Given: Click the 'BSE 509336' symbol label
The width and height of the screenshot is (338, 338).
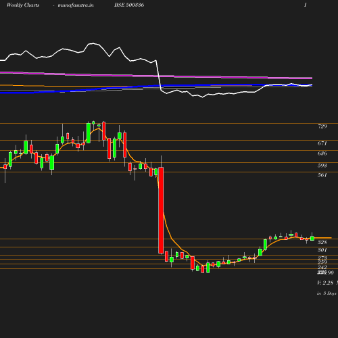Looking at the screenshot, I should tap(129, 5).
